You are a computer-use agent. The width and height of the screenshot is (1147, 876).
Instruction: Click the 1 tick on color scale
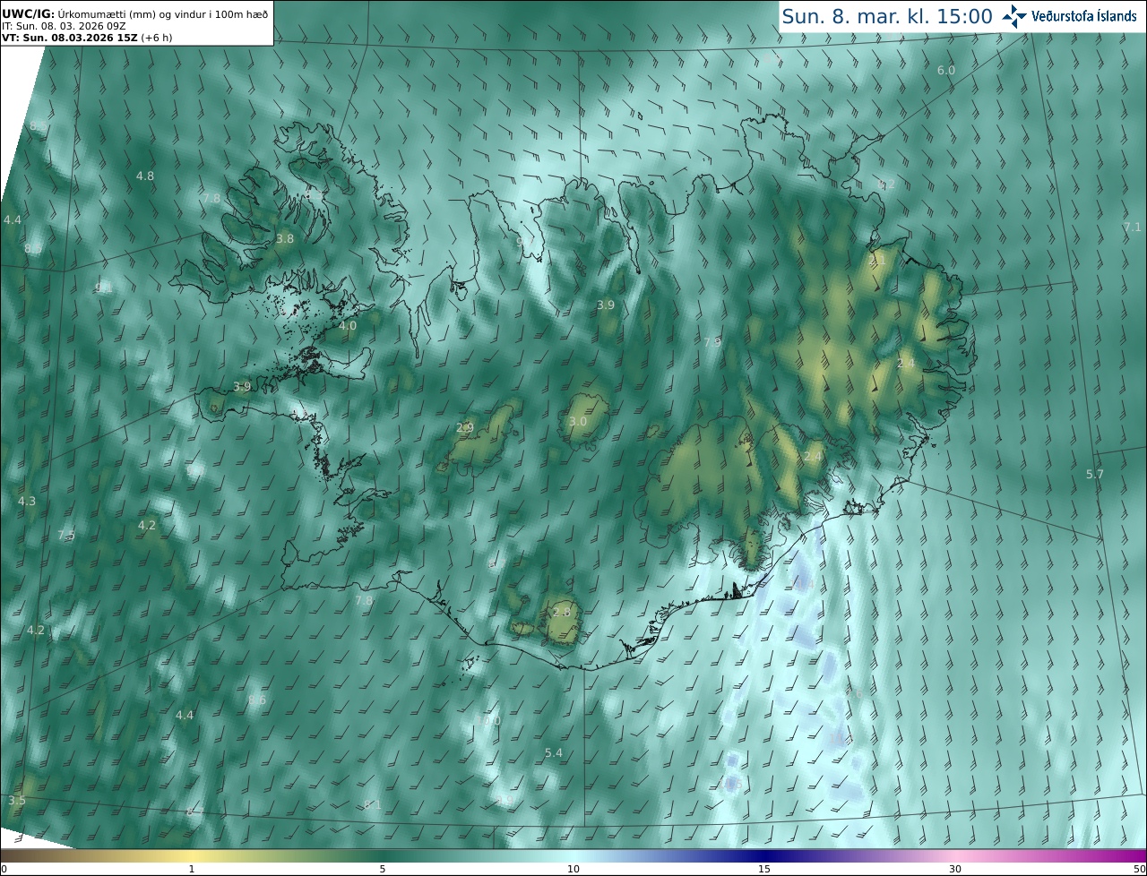pos(192,869)
